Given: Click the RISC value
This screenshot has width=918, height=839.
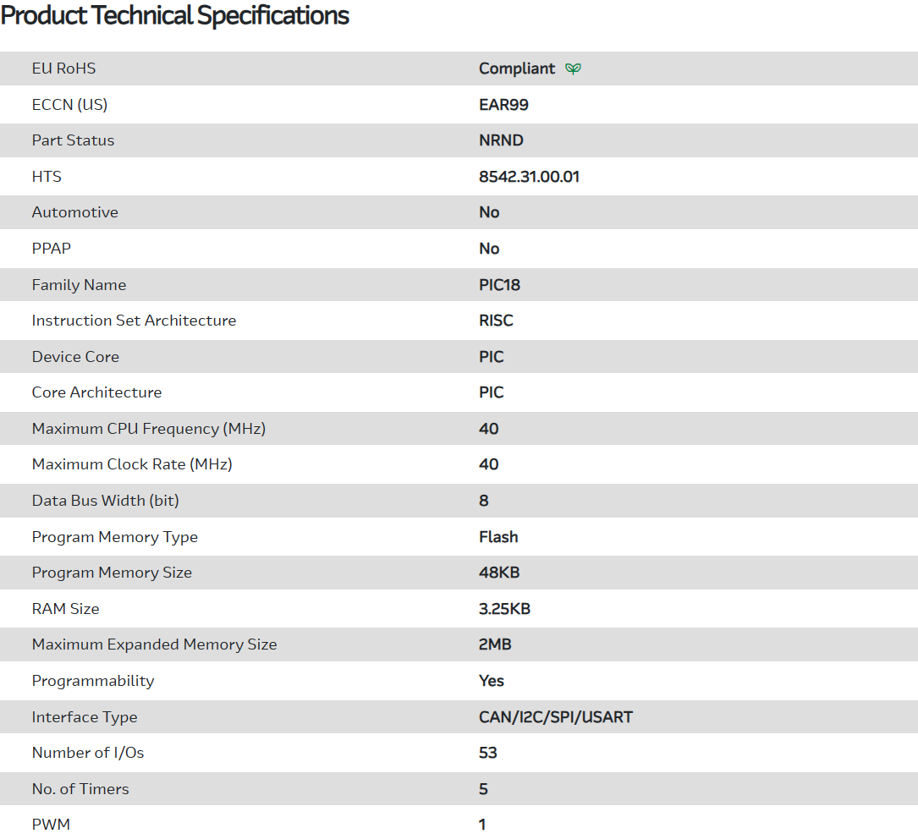Looking at the screenshot, I should (x=496, y=321).
